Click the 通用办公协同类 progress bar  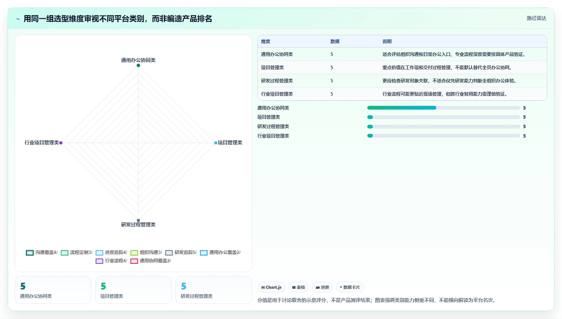(443, 108)
